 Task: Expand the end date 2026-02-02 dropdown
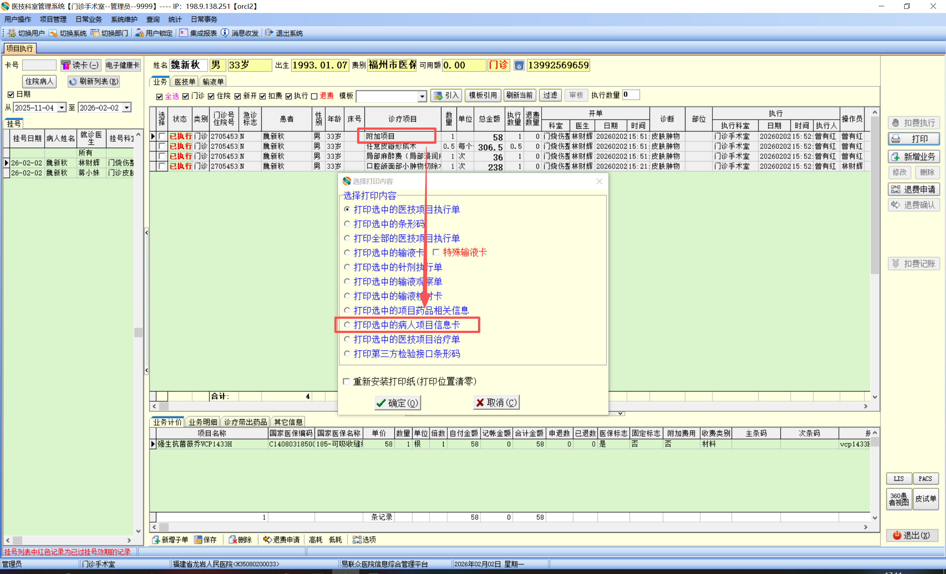point(127,108)
